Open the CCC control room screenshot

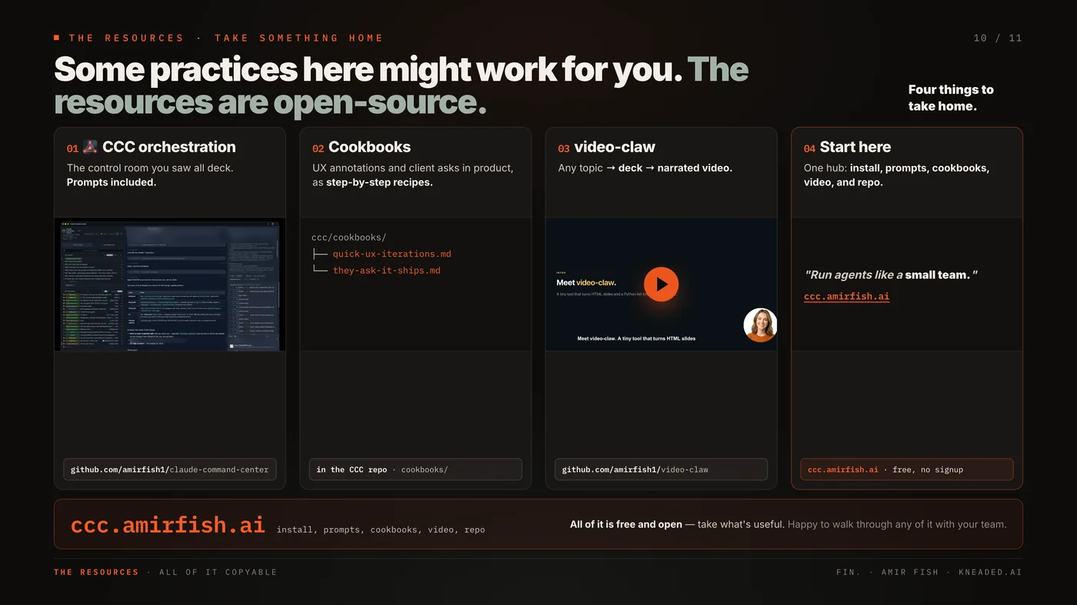(170, 284)
